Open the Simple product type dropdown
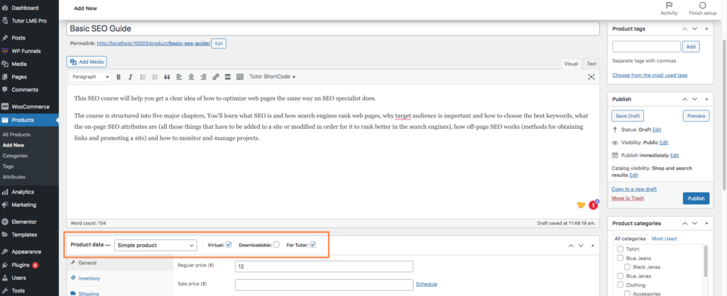 click(x=155, y=245)
